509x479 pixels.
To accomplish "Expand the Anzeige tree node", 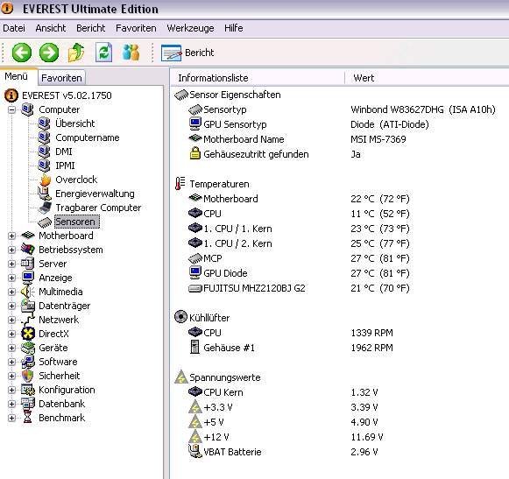I will [x=11, y=278].
